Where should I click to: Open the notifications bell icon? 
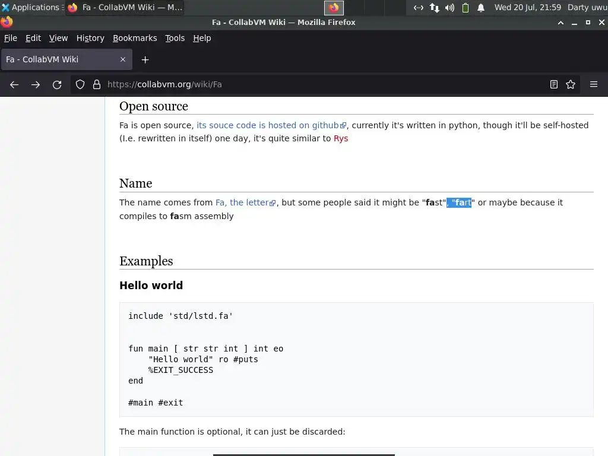[x=481, y=7]
